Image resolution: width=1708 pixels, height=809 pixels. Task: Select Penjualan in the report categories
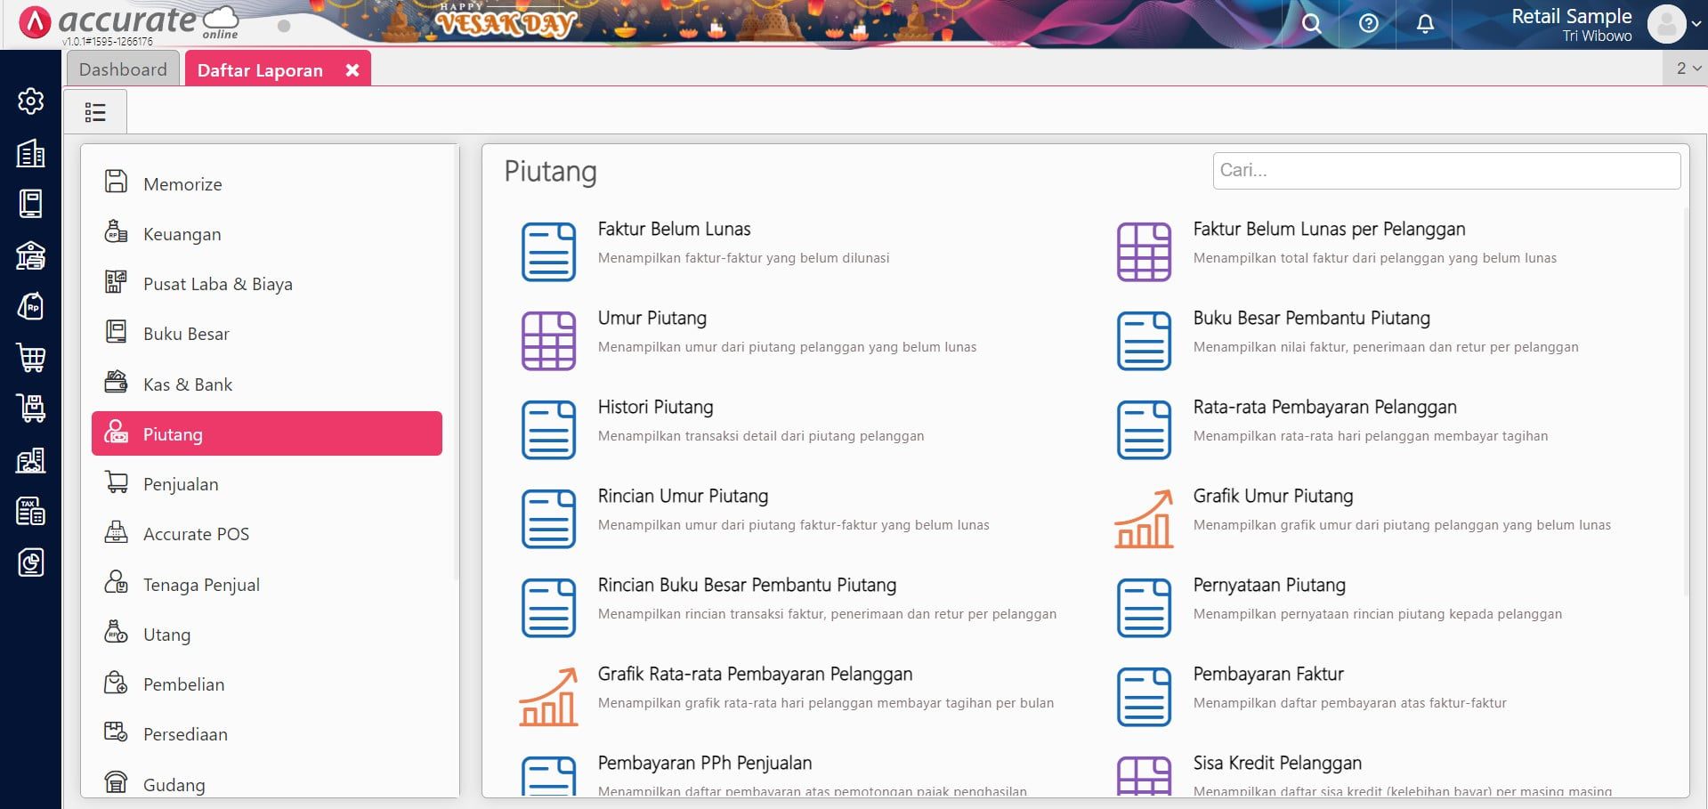click(x=181, y=484)
